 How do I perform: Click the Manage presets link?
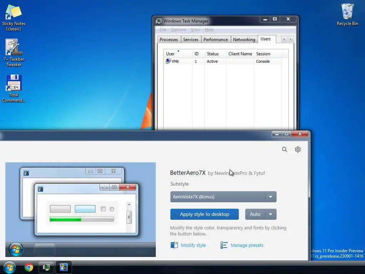click(x=247, y=245)
